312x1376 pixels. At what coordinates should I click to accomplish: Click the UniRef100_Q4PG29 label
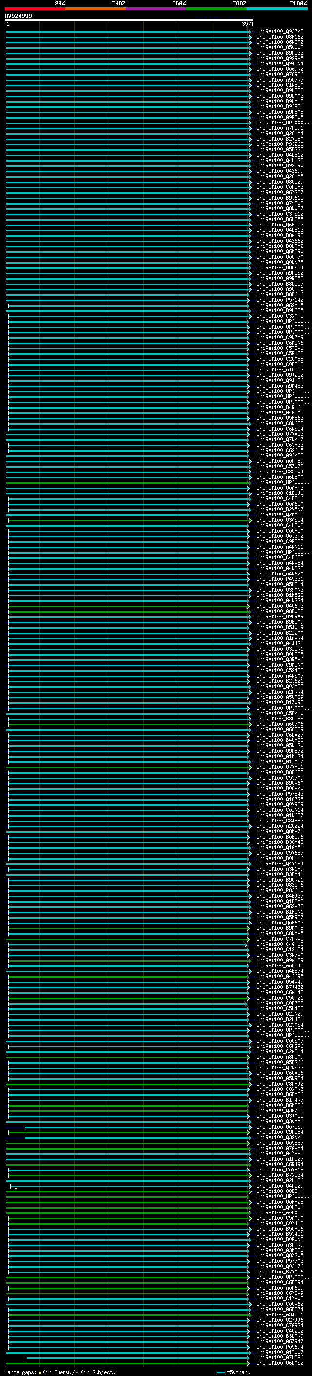[280, 1186]
